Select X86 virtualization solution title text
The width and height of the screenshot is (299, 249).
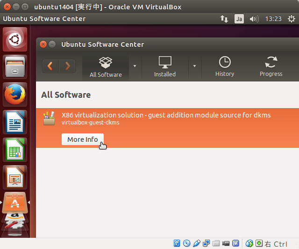tap(166, 115)
